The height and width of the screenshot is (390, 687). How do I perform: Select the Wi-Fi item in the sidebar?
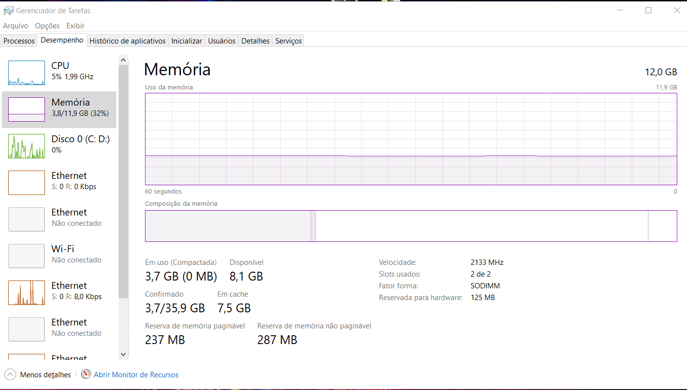pos(59,256)
